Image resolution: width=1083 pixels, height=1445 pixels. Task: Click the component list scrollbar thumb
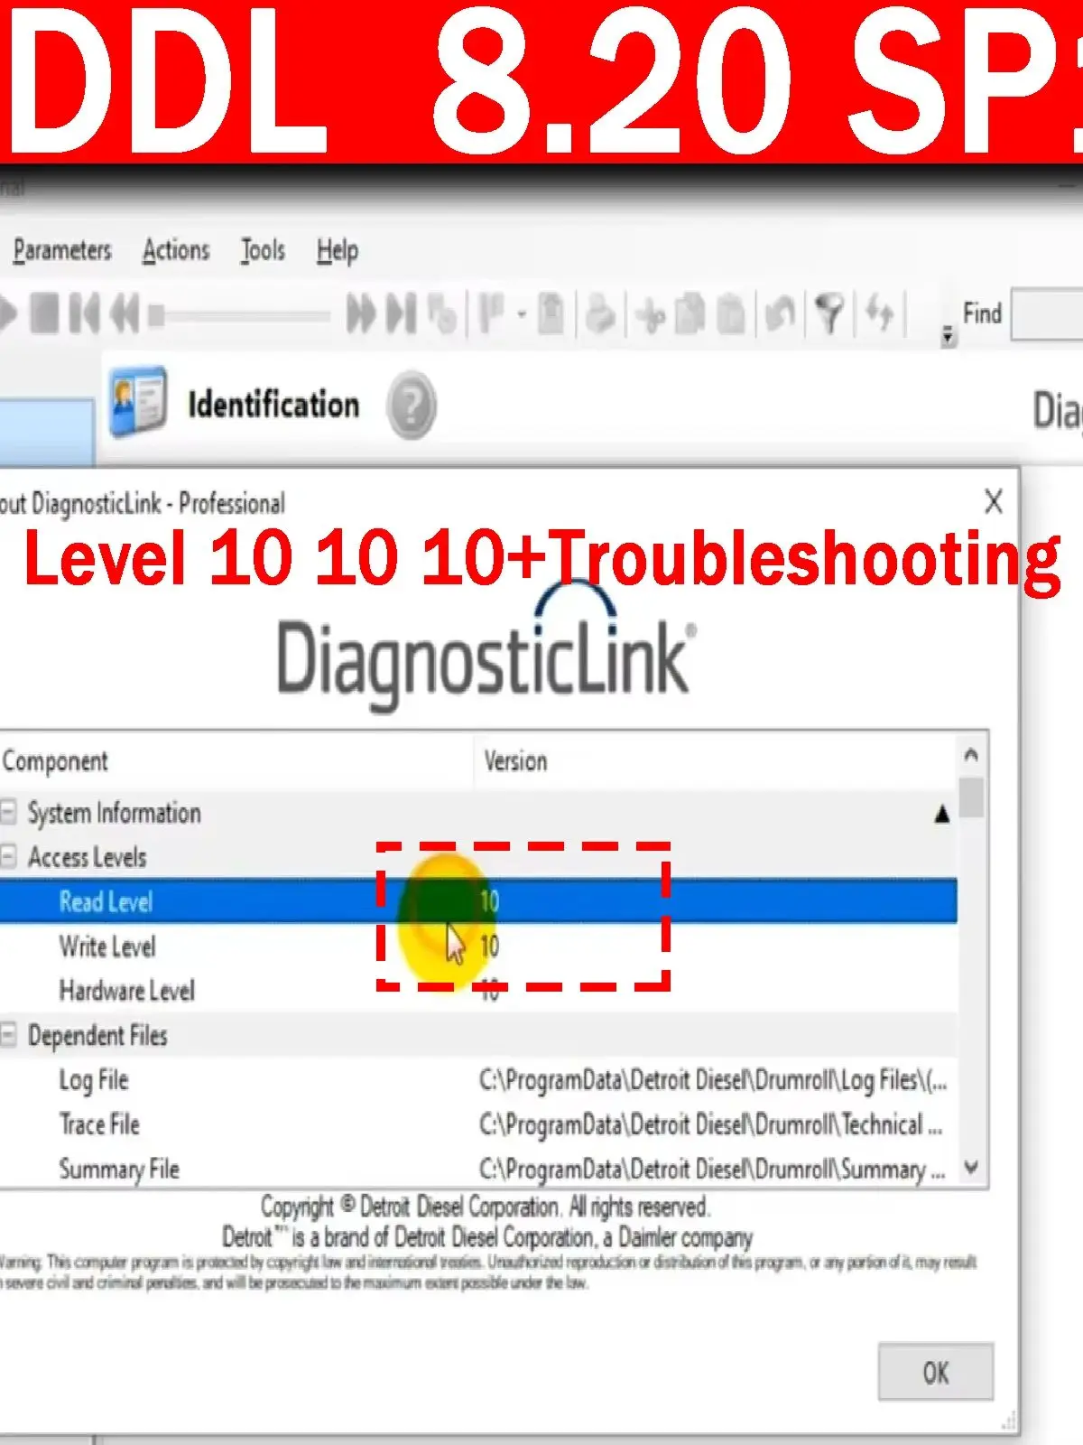[971, 797]
